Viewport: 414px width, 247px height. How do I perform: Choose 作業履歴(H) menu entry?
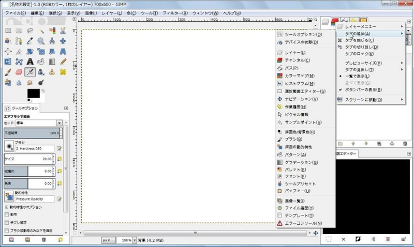tap(305, 107)
